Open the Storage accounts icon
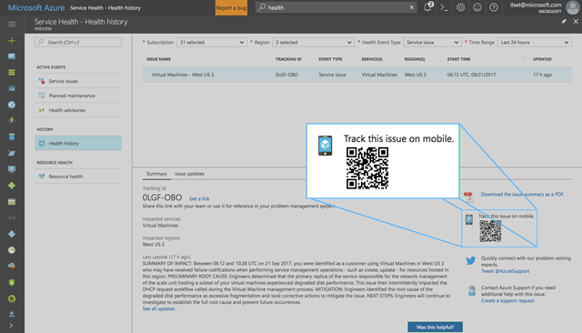Screen dimensions: 582x333 12,202
